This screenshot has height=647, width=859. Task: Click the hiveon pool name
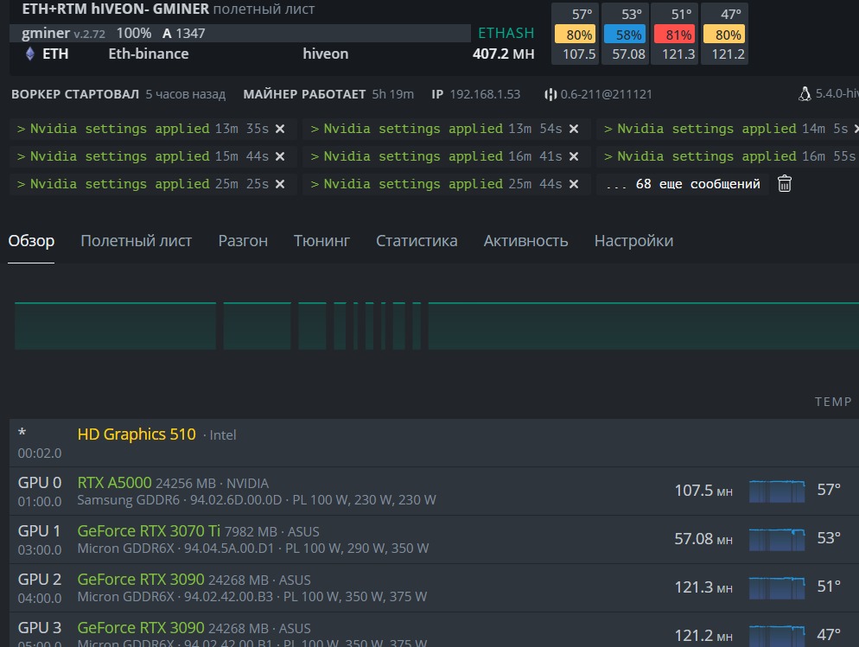pos(326,54)
